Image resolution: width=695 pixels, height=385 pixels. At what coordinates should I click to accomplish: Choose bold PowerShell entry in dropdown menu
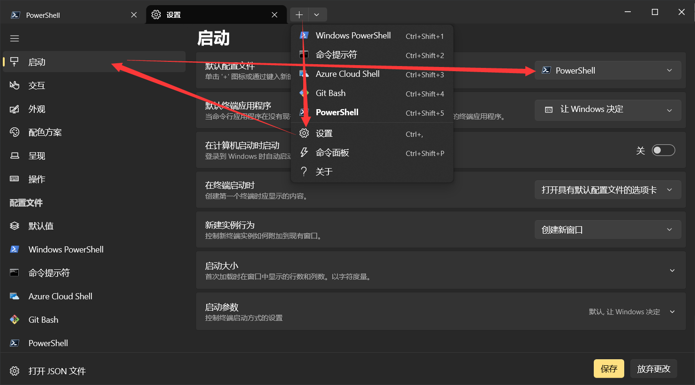tap(372, 112)
